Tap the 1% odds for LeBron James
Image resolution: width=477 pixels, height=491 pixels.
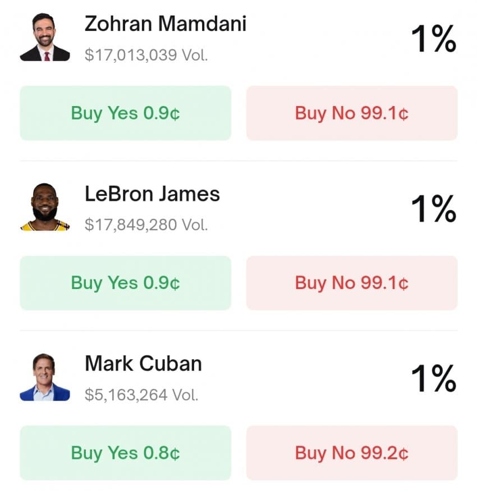click(433, 209)
